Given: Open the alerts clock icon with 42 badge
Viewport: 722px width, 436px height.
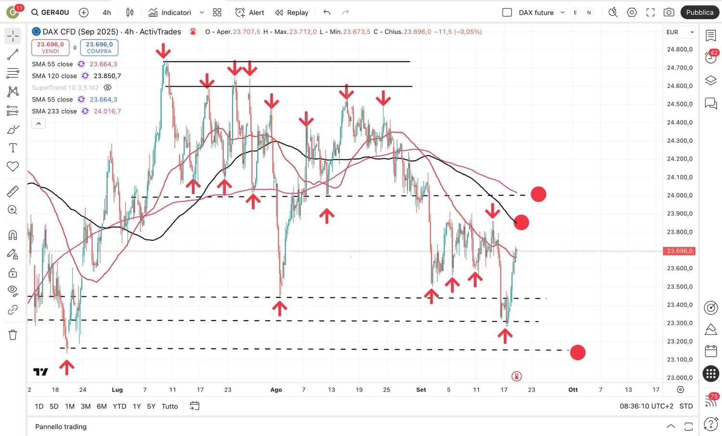Looking at the screenshot, I should tap(711, 57).
